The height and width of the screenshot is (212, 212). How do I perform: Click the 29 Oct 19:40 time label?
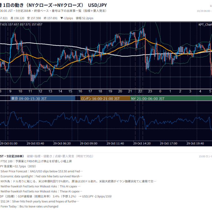coord(195,143)
